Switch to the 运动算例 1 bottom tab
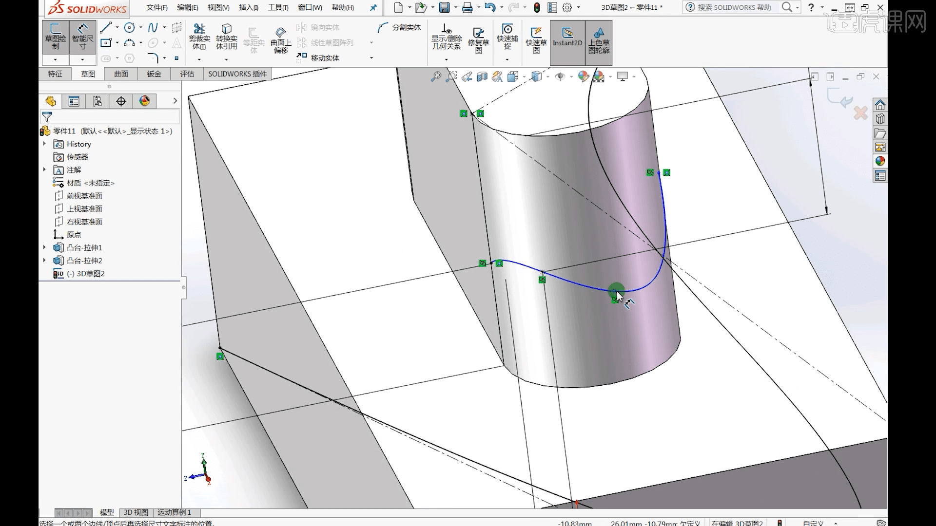The height and width of the screenshot is (526, 936). 174,512
